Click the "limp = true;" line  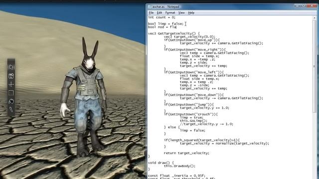pos(191,117)
